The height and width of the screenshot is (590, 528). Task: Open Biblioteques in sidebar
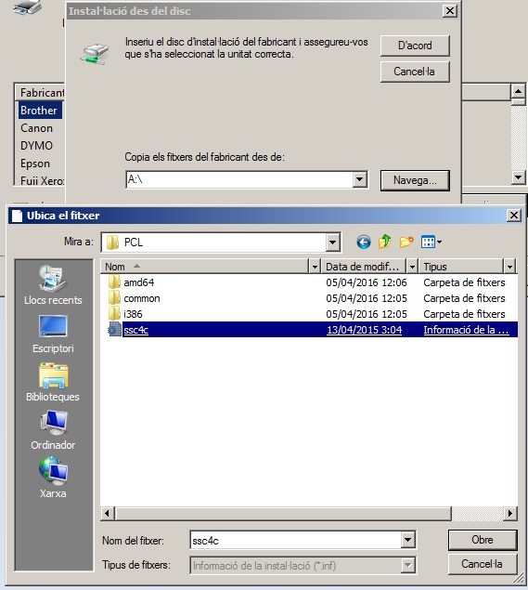[x=53, y=382]
